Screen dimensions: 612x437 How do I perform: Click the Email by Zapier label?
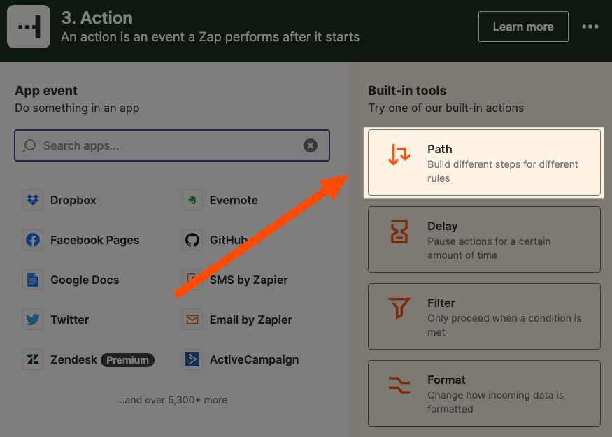pyautogui.click(x=251, y=320)
